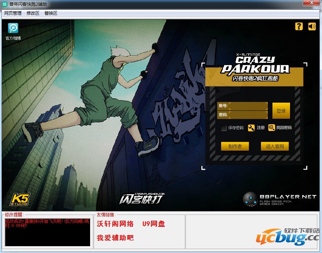This screenshot has width=322, height=253.
Task: Enable the 保存密码 checkbox
Action: click(224, 128)
